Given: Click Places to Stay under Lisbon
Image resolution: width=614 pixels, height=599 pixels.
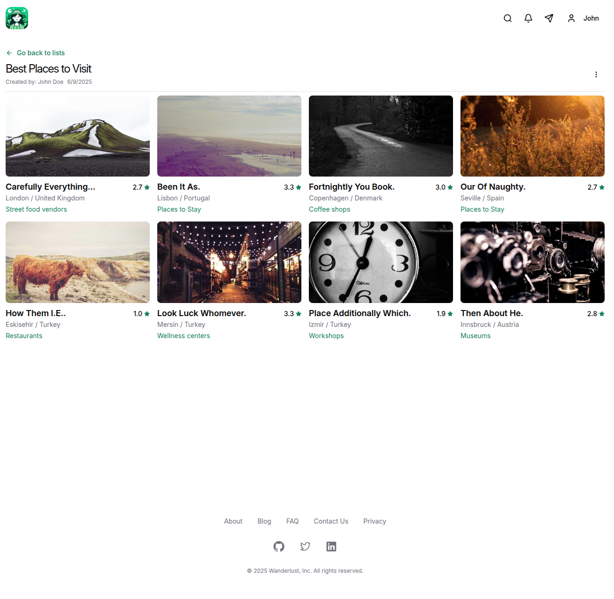Looking at the screenshot, I should pyautogui.click(x=179, y=209).
